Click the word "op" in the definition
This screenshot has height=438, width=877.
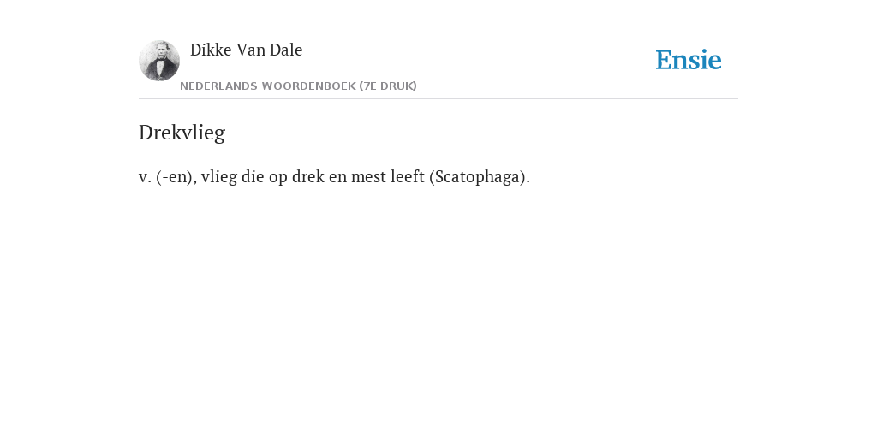click(278, 178)
